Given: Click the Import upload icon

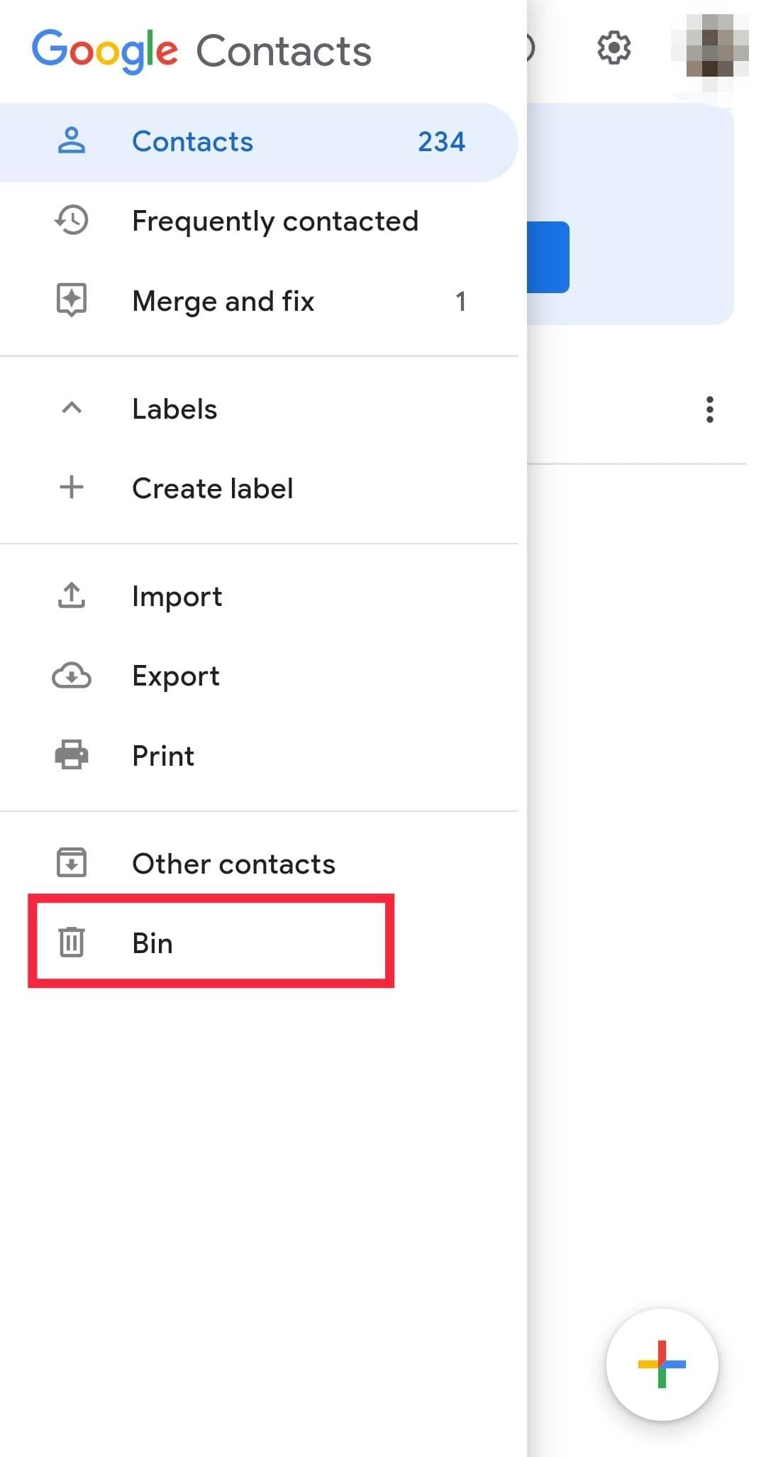Looking at the screenshot, I should point(72,595).
